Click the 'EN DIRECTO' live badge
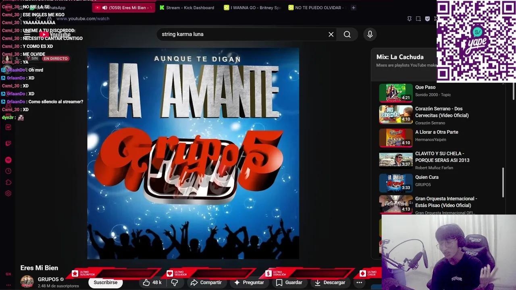Screen dimensions: 516x290 point(56,58)
